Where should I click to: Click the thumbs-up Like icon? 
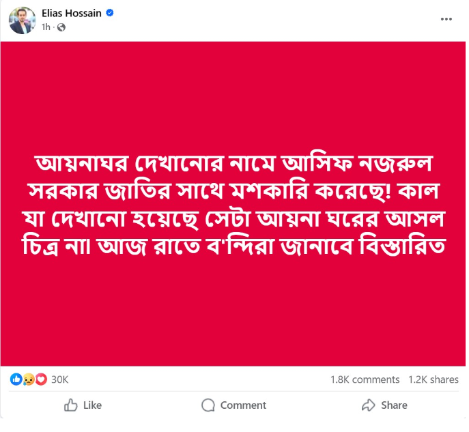[70, 405]
